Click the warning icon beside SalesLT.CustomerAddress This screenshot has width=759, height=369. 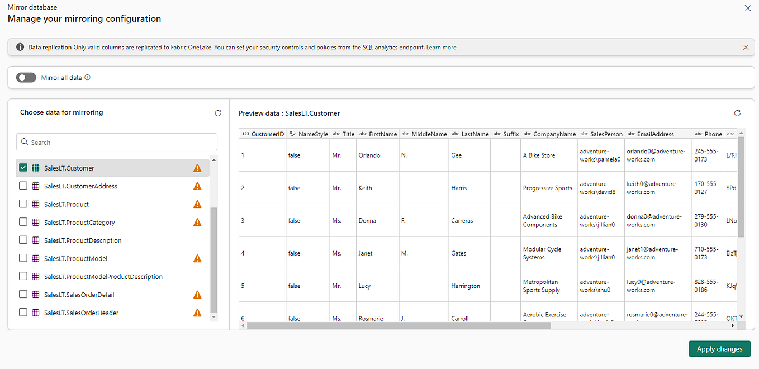click(197, 186)
